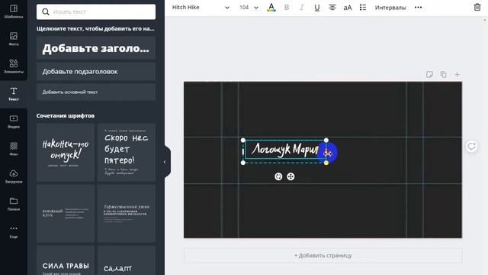The image size is (488, 275).
Task: Open the Фото photos tab
Action: pyautogui.click(x=14, y=39)
